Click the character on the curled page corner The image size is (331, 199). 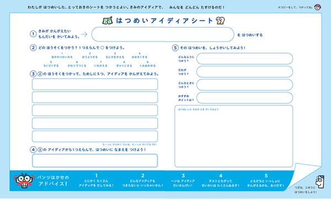click(x=320, y=181)
